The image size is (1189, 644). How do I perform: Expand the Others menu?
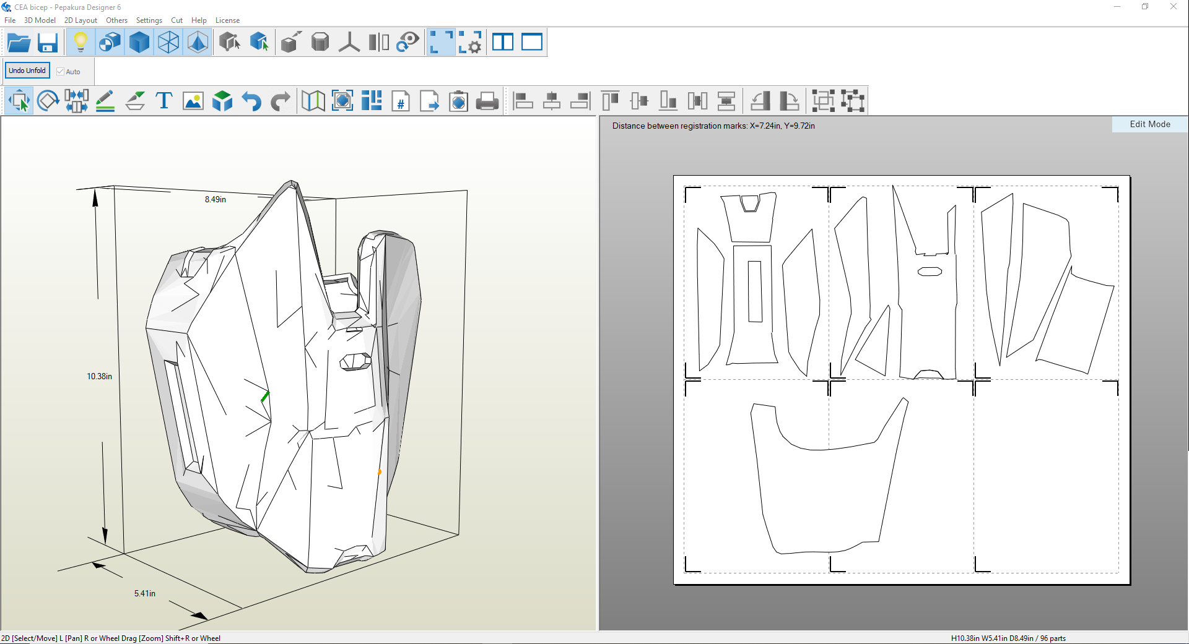(x=116, y=20)
